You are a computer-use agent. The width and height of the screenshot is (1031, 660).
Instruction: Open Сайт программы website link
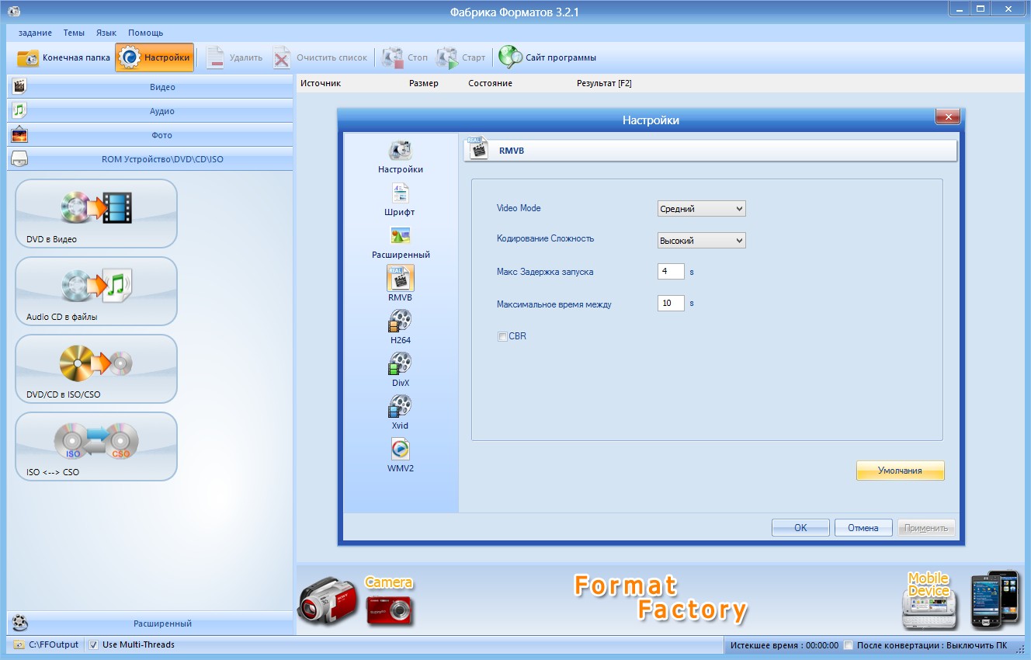548,57
